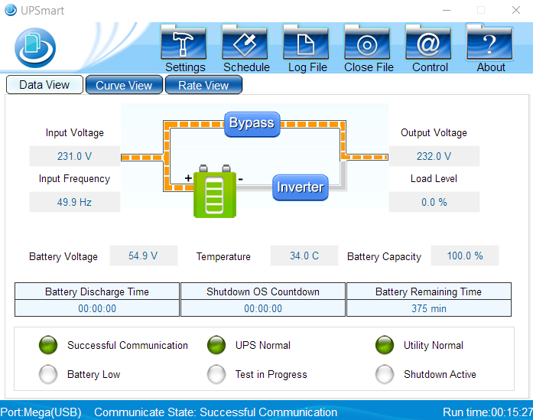The image size is (533, 420).
Task: Click the Shutdown Active indicator light
Action: (385, 374)
